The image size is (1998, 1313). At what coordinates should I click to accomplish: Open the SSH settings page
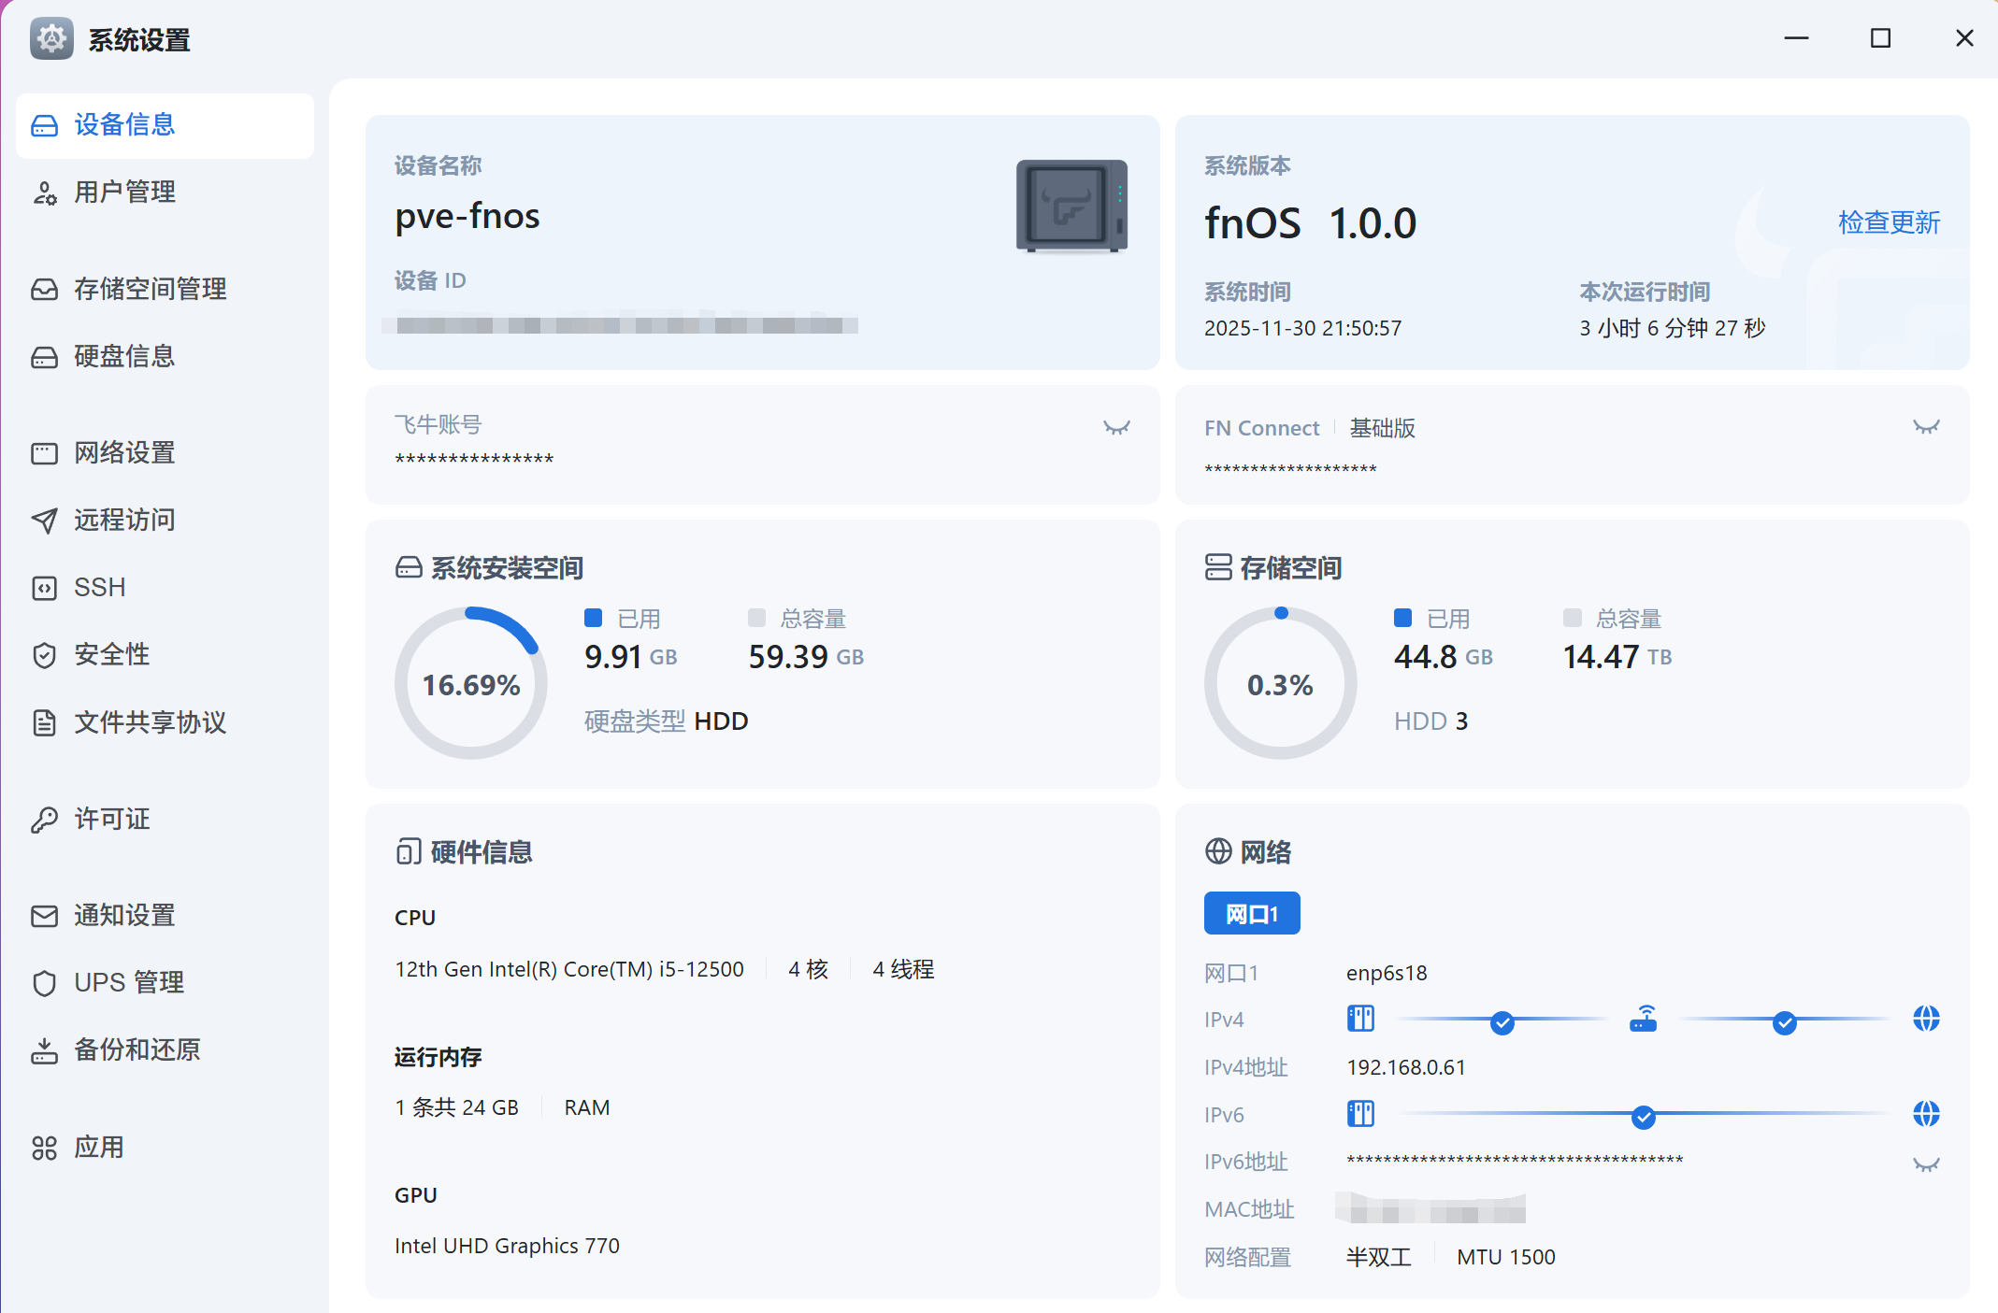coord(99,588)
